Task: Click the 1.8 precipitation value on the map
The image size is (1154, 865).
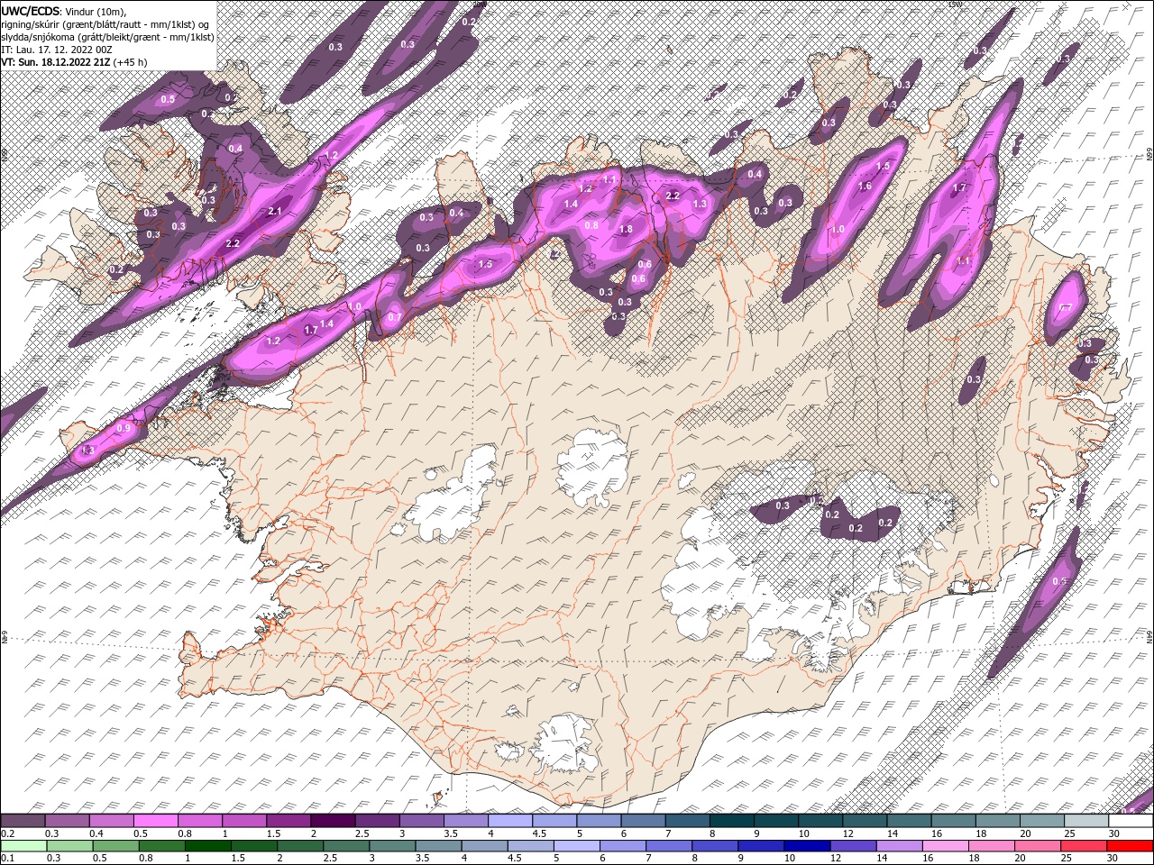Action: 627,229
